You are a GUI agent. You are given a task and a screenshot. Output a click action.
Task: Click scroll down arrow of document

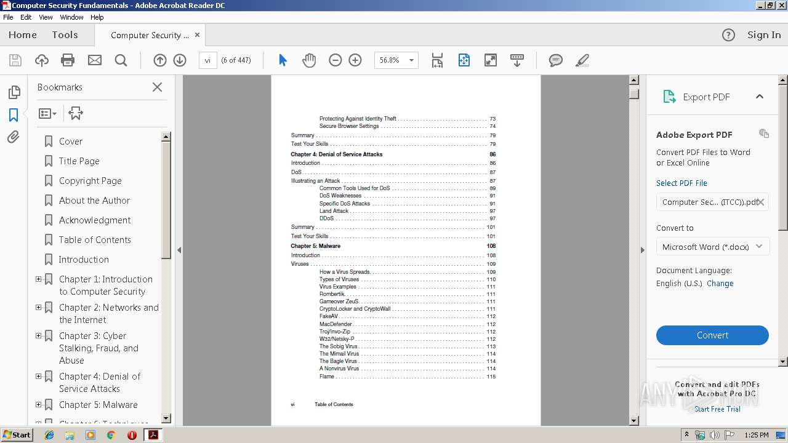point(634,420)
